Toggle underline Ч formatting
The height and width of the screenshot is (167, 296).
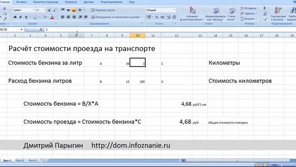pyautogui.click(x=26, y=17)
